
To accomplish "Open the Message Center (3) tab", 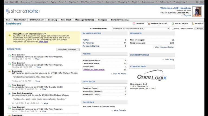I will point(84,20).
